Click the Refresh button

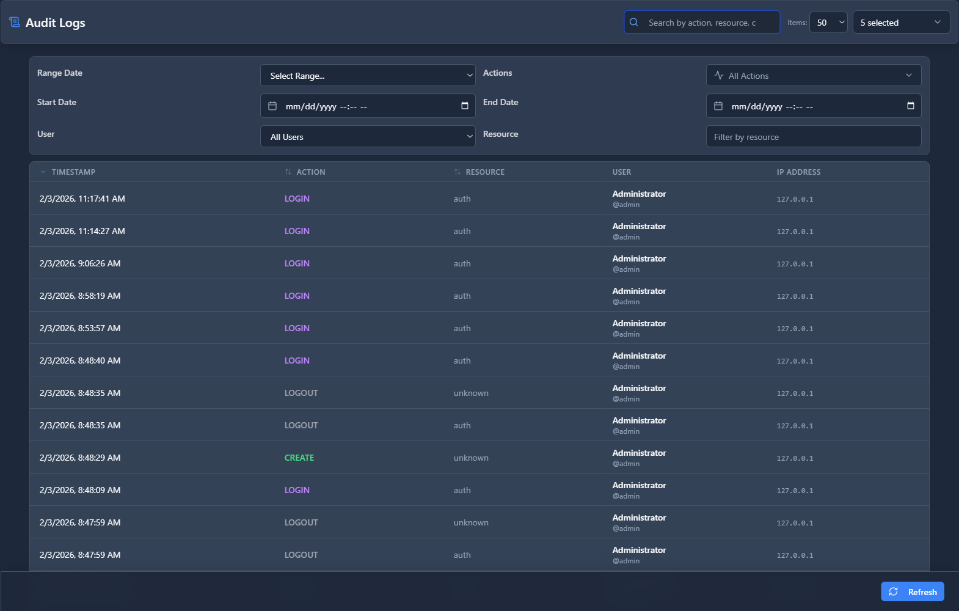click(913, 591)
